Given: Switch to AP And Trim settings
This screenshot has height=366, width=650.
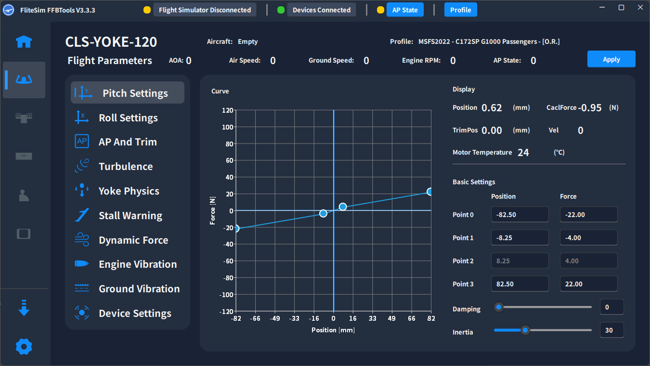Looking at the screenshot, I should point(128,142).
